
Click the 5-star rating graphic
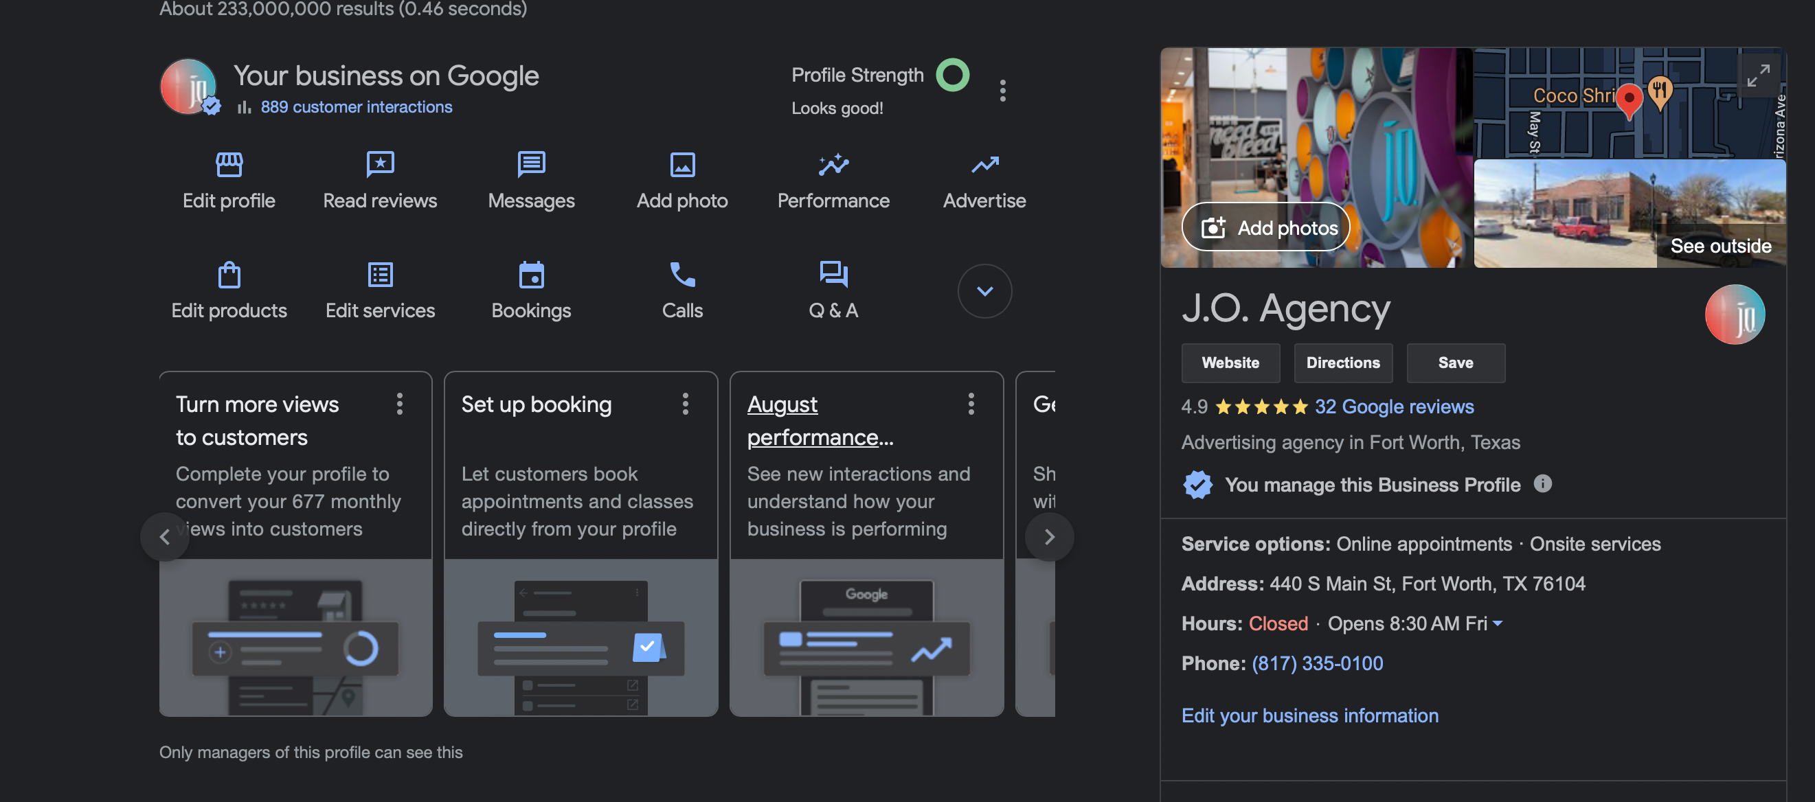click(1261, 407)
